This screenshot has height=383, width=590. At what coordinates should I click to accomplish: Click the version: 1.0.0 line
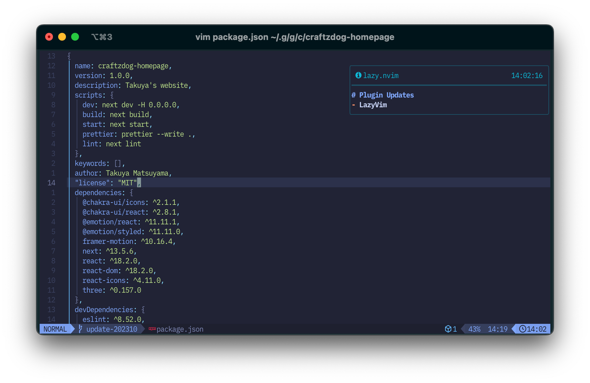point(104,75)
